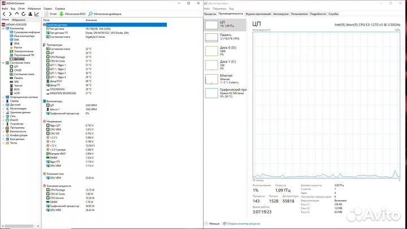This screenshot has height=229, width=407.
Task: Collapse the Системная плата tree node arrow
Action: click(3, 63)
